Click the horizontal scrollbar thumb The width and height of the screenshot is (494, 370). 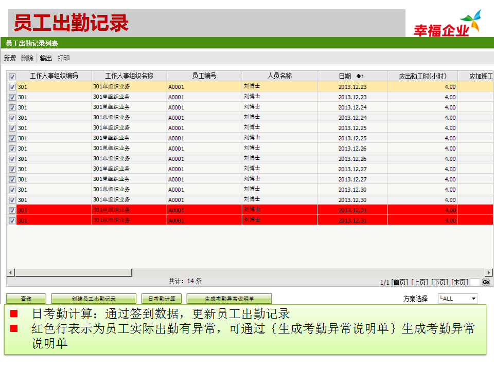pyautogui.click(x=73, y=272)
